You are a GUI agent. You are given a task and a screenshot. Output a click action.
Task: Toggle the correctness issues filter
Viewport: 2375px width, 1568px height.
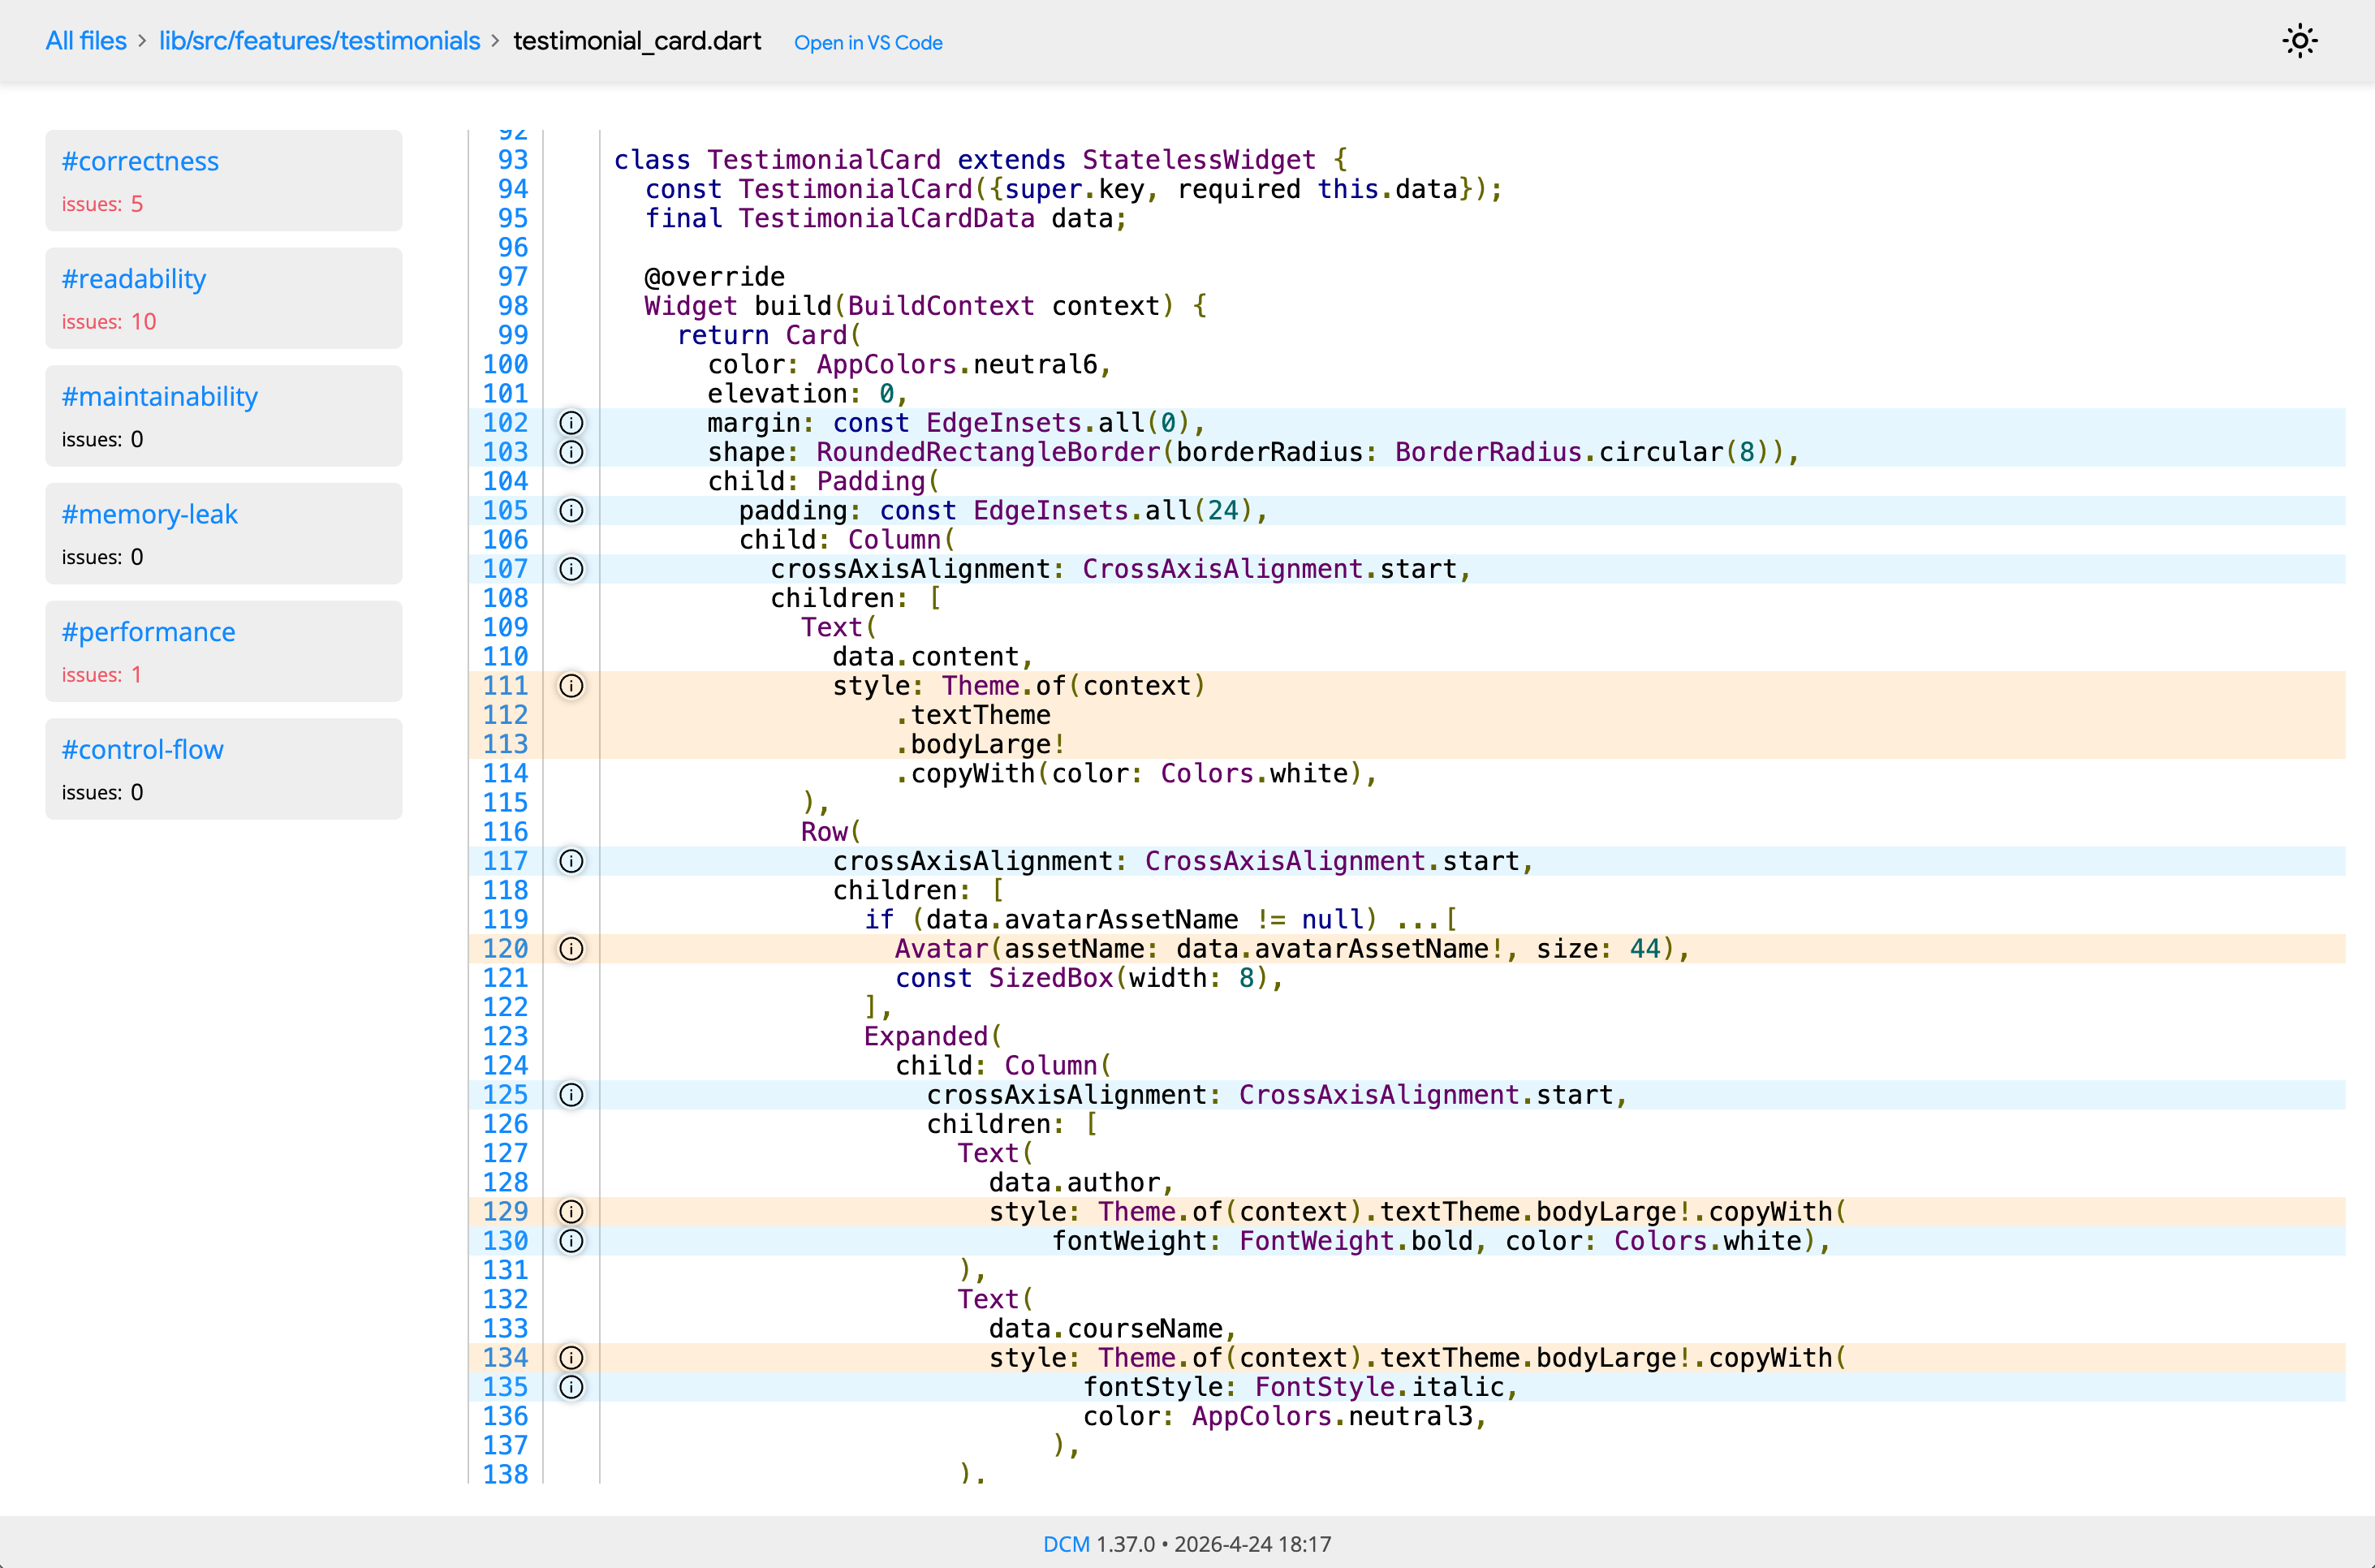[x=140, y=161]
